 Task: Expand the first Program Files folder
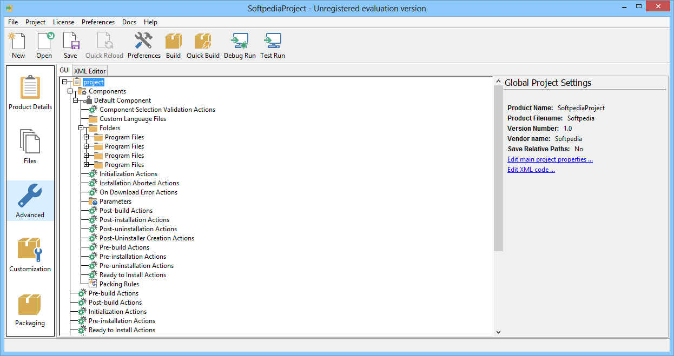click(x=87, y=137)
